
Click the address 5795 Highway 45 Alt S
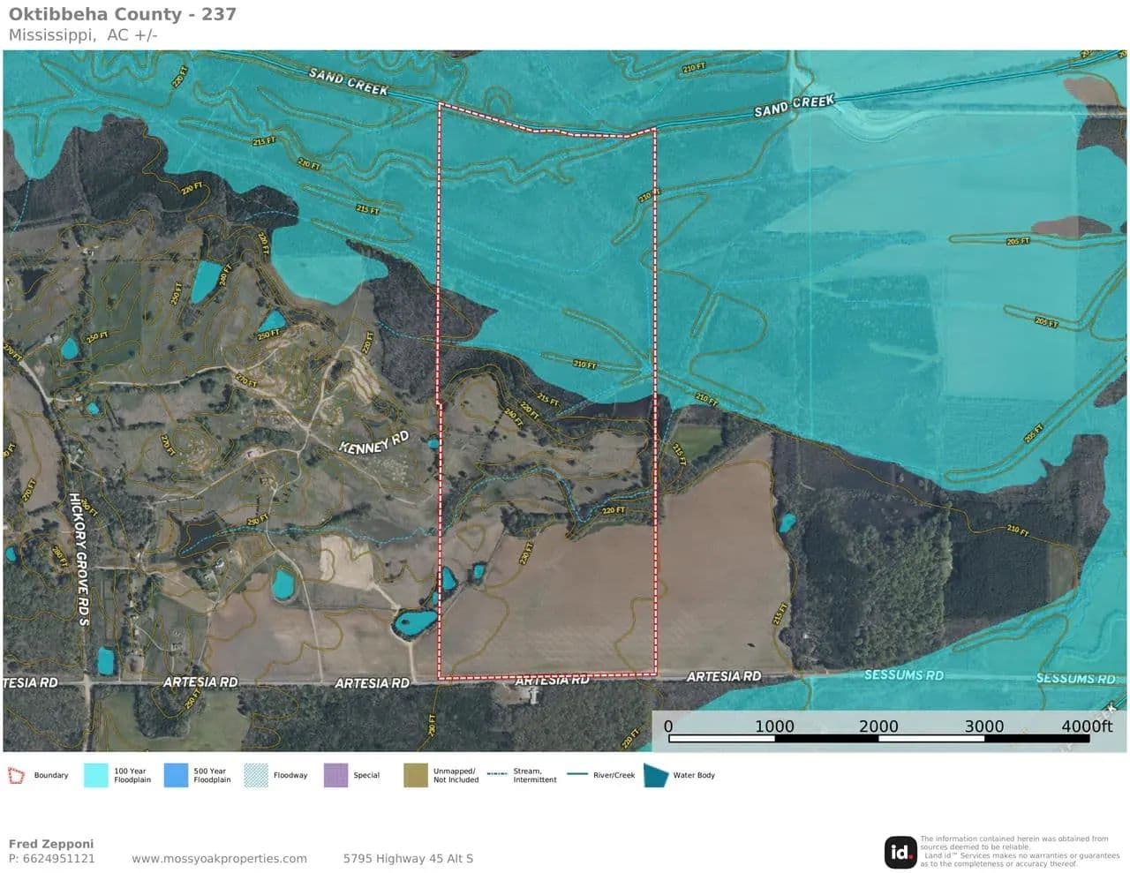(x=408, y=859)
